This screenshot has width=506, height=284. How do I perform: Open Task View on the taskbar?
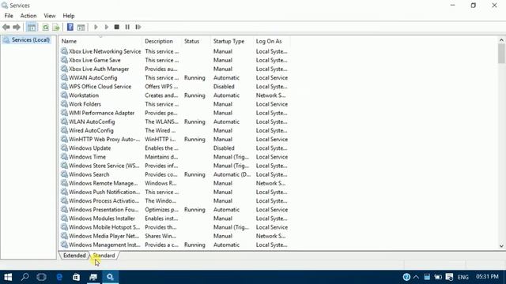(41, 277)
